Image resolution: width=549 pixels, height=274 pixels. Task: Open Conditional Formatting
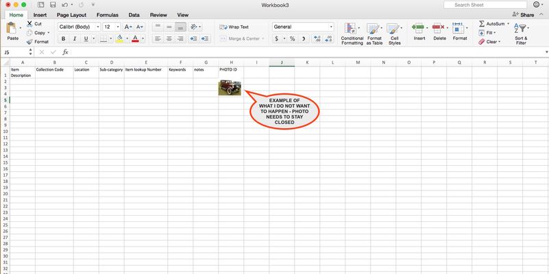[352, 34]
